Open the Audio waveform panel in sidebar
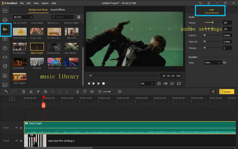 (x=5, y=29)
